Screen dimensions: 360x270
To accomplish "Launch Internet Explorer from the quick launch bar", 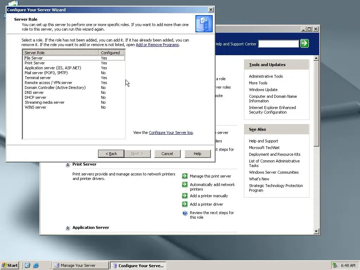I will [x=36, y=265].
